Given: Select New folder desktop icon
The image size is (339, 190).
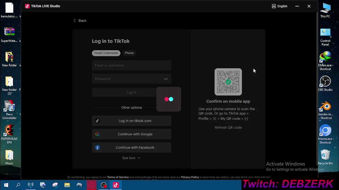Looking at the screenshot, I should [x=9, y=59].
